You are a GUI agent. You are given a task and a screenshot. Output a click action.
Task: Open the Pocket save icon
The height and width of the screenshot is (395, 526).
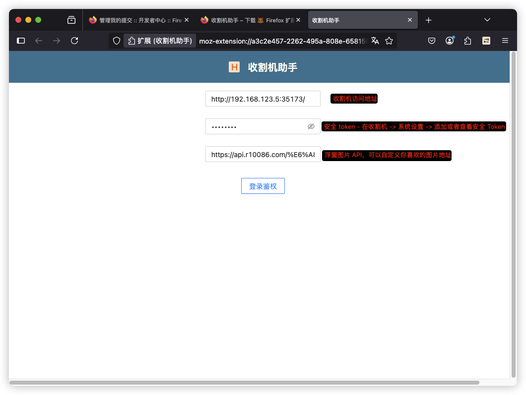pyautogui.click(x=432, y=41)
